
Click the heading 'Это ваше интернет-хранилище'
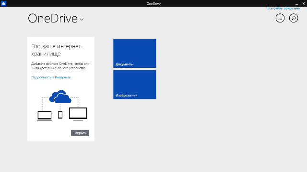pyautogui.click(x=57, y=50)
